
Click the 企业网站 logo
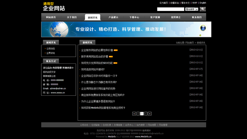point(54,7)
